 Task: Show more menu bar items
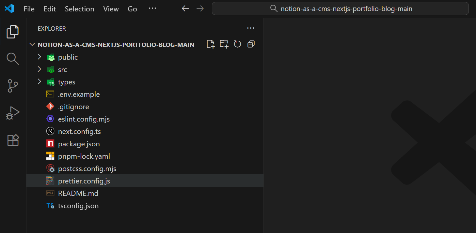tap(152, 8)
